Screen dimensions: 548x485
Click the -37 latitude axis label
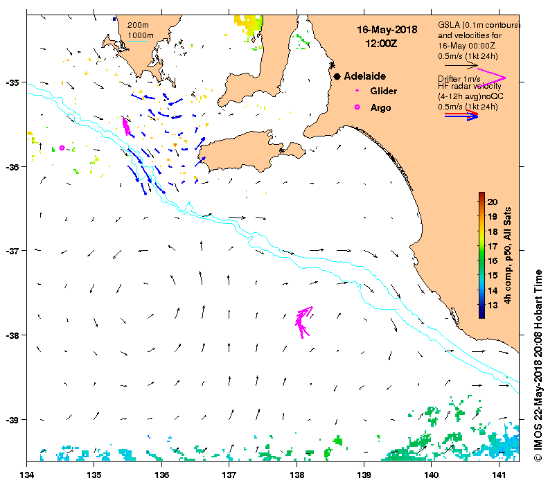12,251
